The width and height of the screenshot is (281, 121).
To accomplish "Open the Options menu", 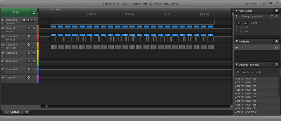I will pyautogui.click(x=251, y=3).
